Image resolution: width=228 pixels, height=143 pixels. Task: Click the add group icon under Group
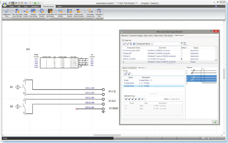coord(126,74)
